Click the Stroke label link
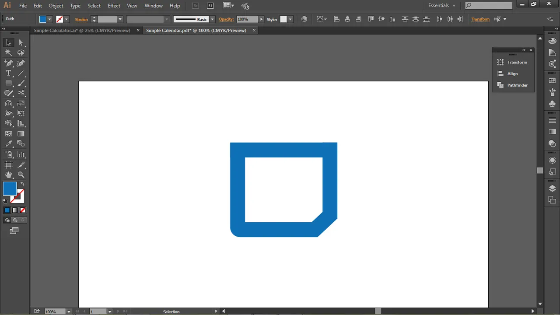Image resolution: width=560 pixels, height=315 pixels. tap(81, 19)
